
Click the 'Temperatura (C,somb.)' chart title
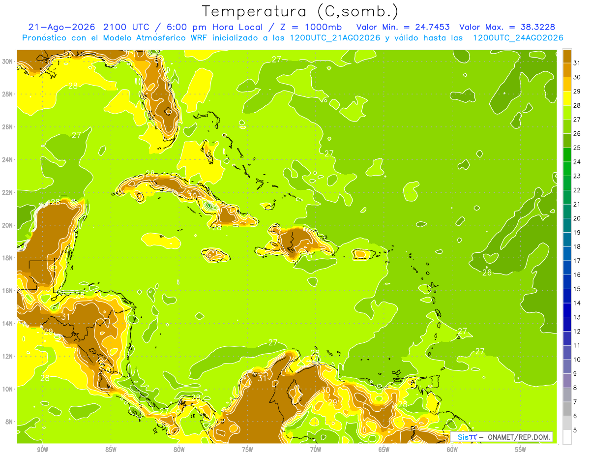point(300,11)
